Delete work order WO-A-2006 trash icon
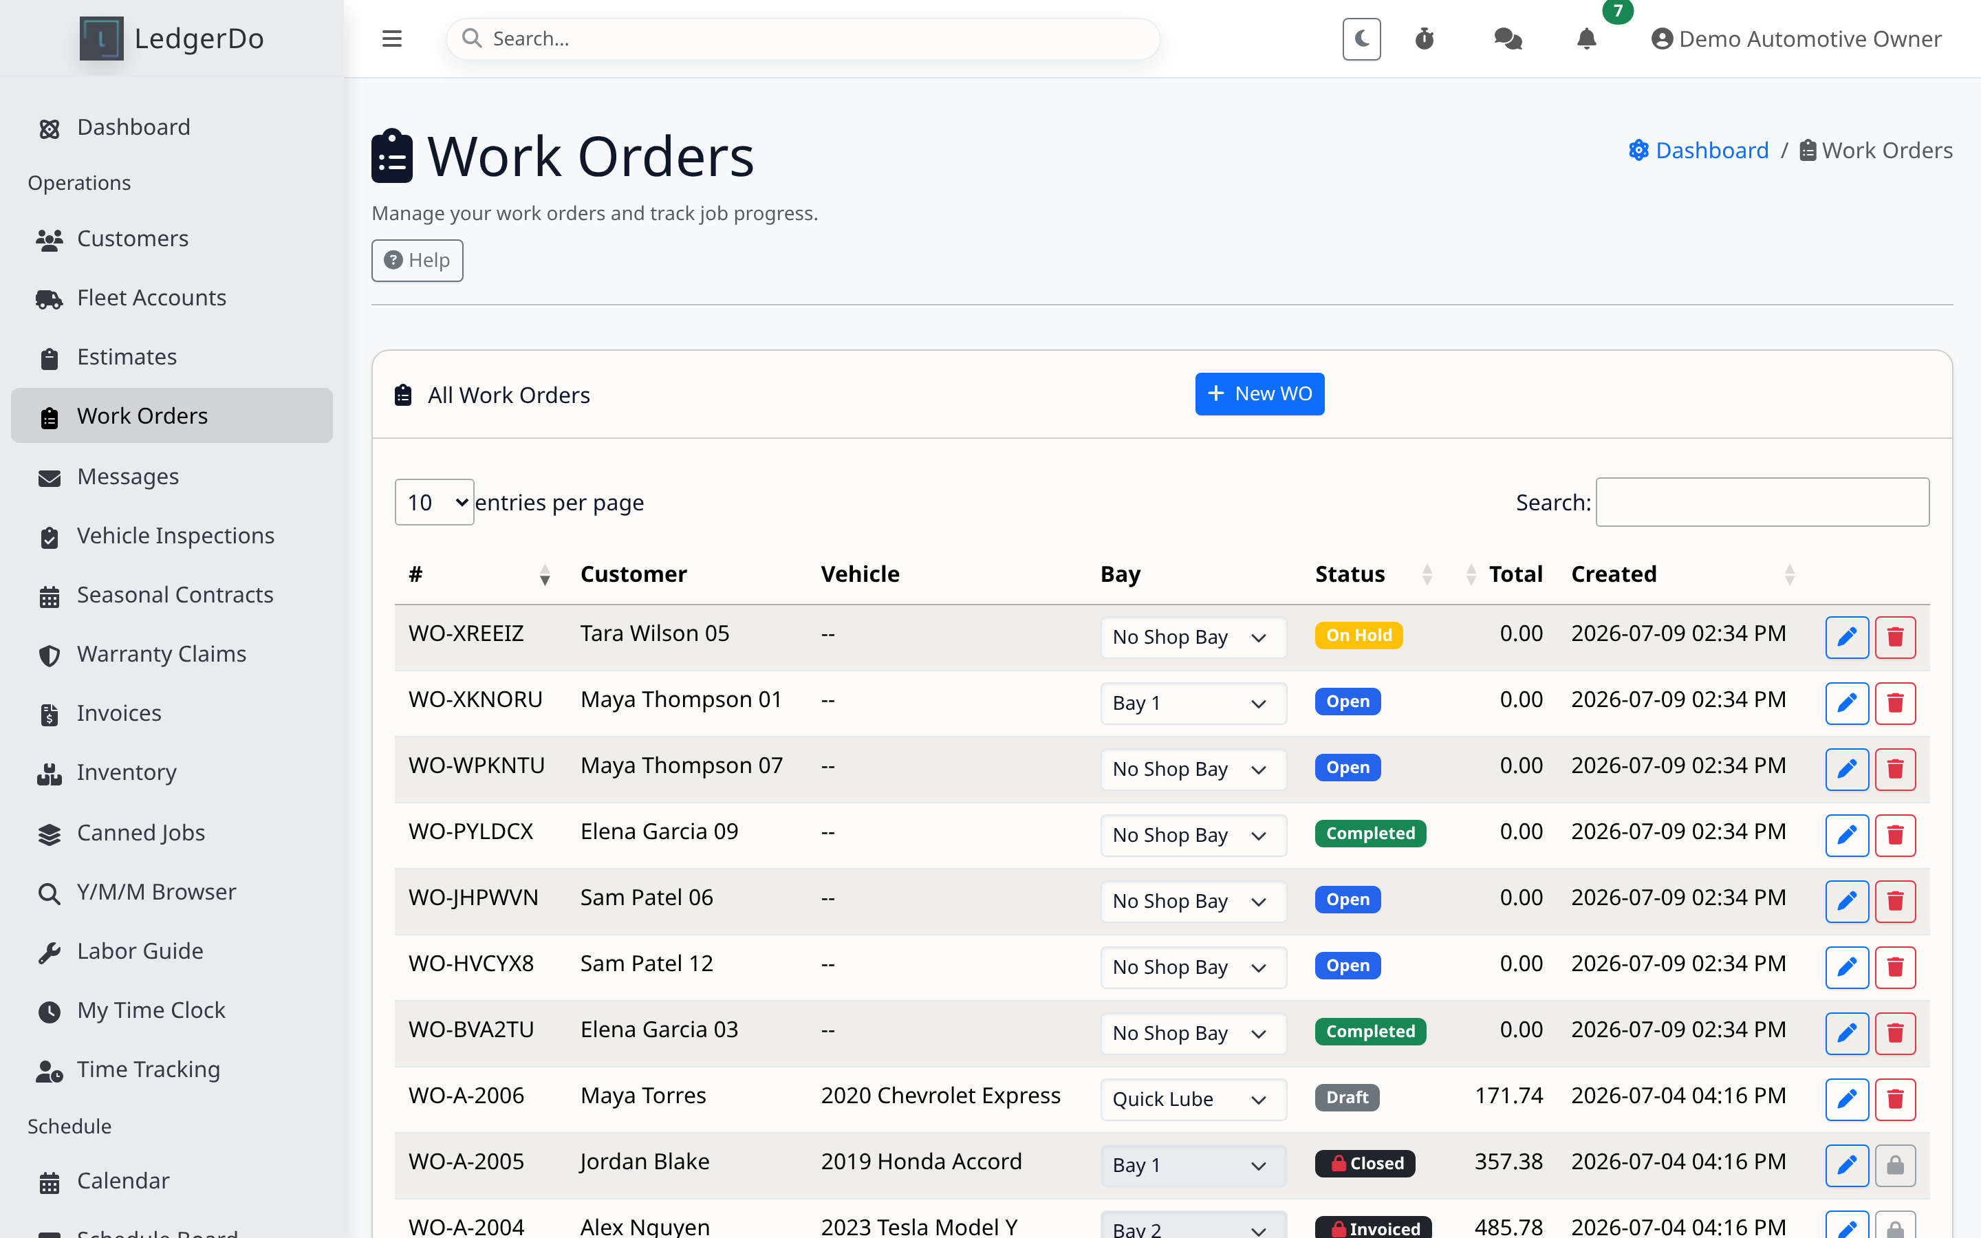This screenshot has height=1238, width=1981. (1895, 1100)
